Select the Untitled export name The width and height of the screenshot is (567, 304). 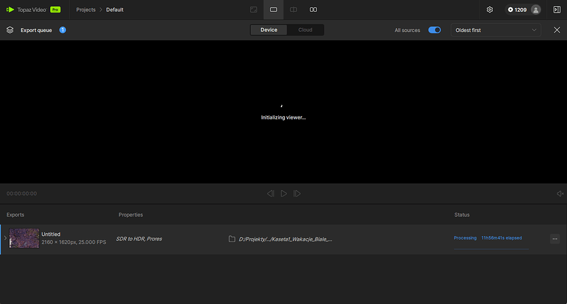click(x=51, y=234)
